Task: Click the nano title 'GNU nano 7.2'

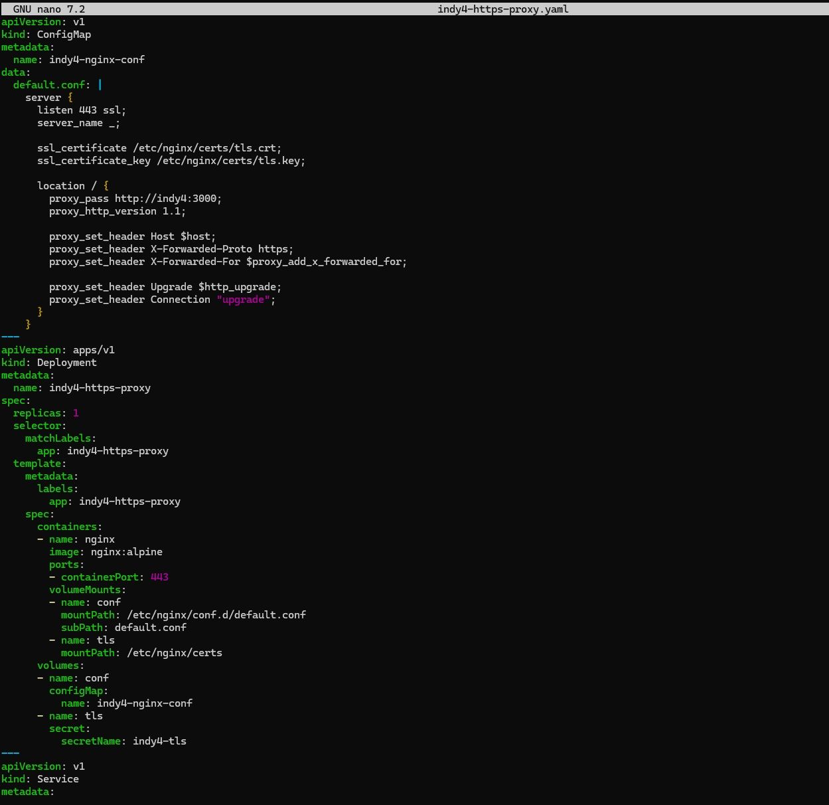Action: point(49,9)
